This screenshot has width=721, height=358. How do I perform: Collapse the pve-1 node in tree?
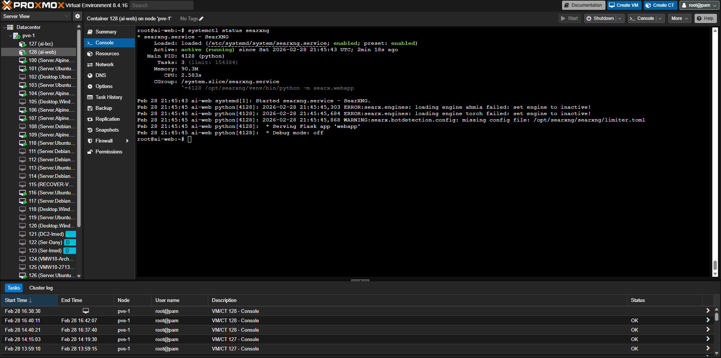[11, 36]
